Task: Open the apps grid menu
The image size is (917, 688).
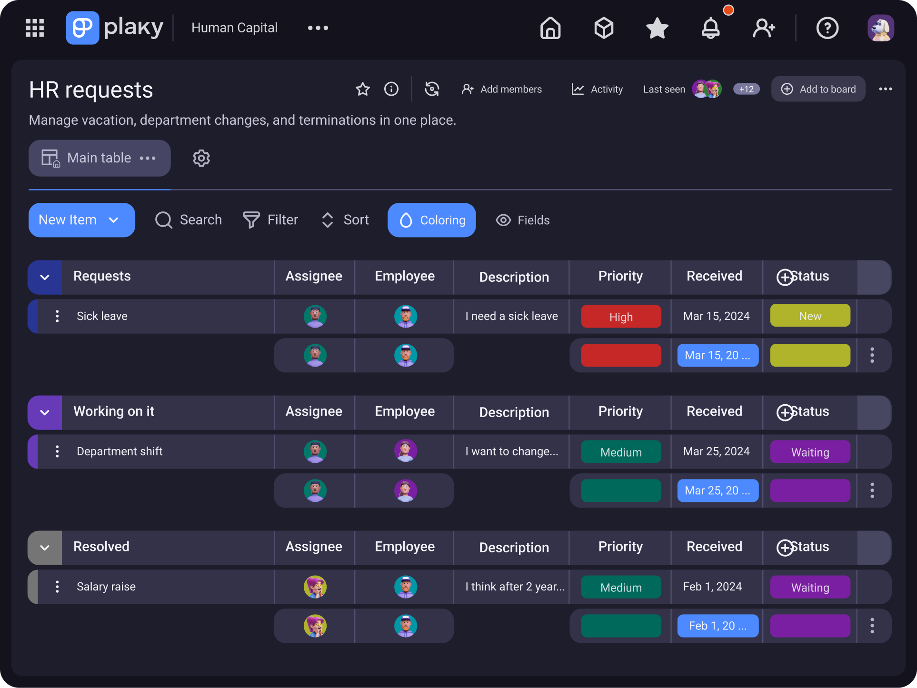Action: (x=35, y=28)
